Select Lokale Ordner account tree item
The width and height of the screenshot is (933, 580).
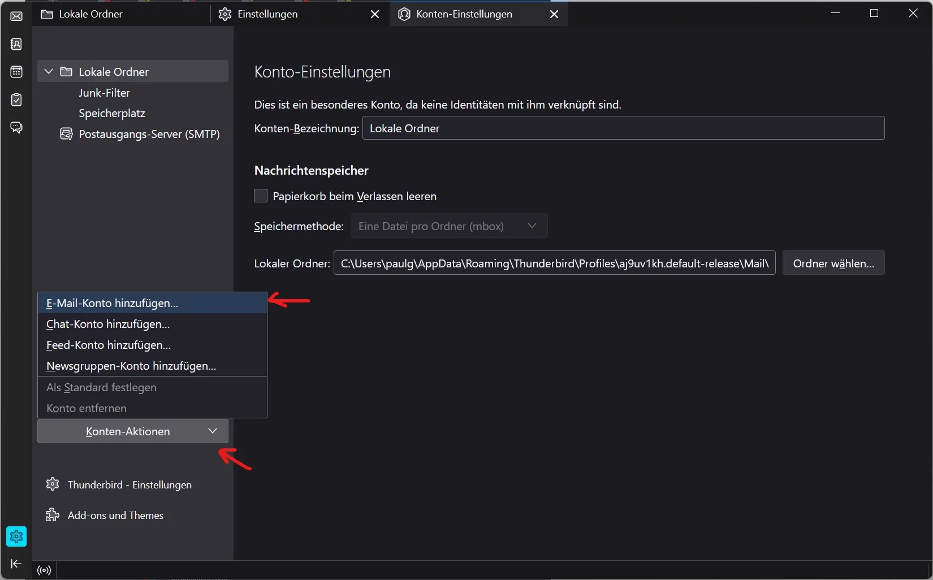coord(133,71)
